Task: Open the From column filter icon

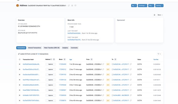Action: pos(92,59)
